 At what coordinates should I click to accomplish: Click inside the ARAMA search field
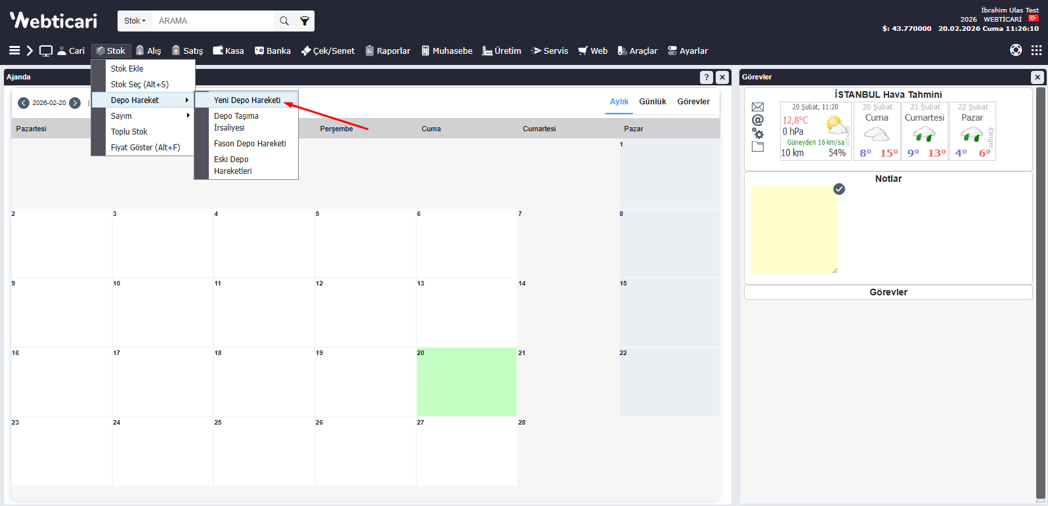pyautogui.click(x=212, y=21)
